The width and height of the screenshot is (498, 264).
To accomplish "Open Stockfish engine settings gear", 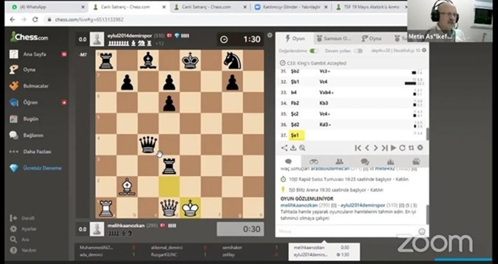I will (424, 51).
